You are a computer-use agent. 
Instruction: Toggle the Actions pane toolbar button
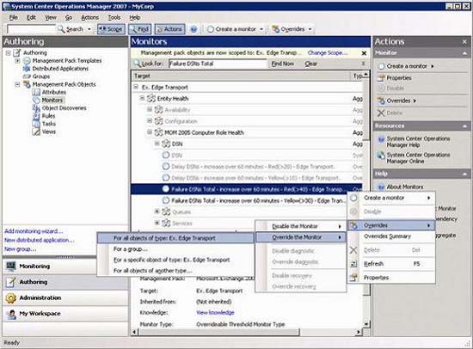(169, 29)
